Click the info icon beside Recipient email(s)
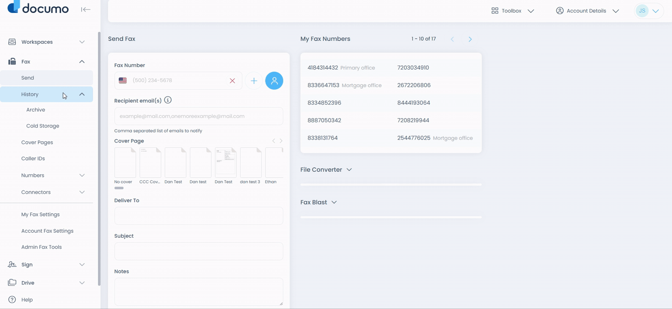 click(x=168, y=100)
